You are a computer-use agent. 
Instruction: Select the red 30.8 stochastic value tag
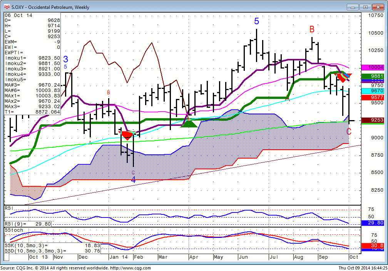373,246
